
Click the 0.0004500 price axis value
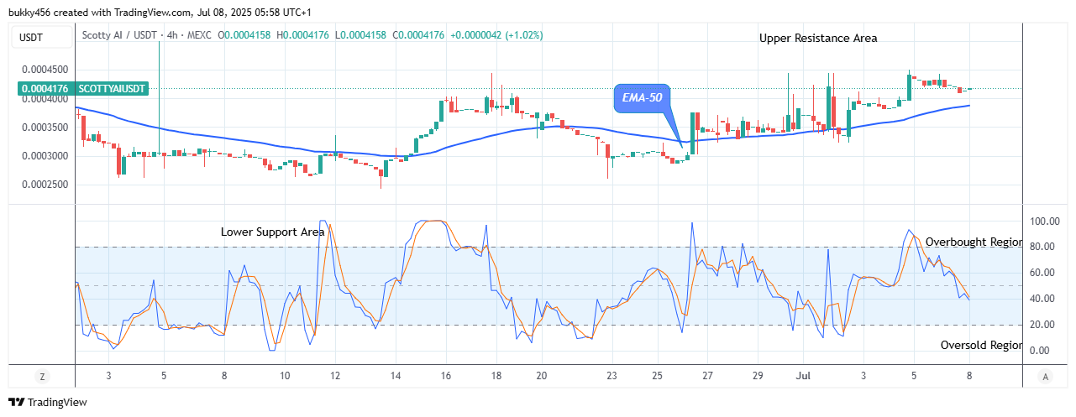click(x=45, y=70)
